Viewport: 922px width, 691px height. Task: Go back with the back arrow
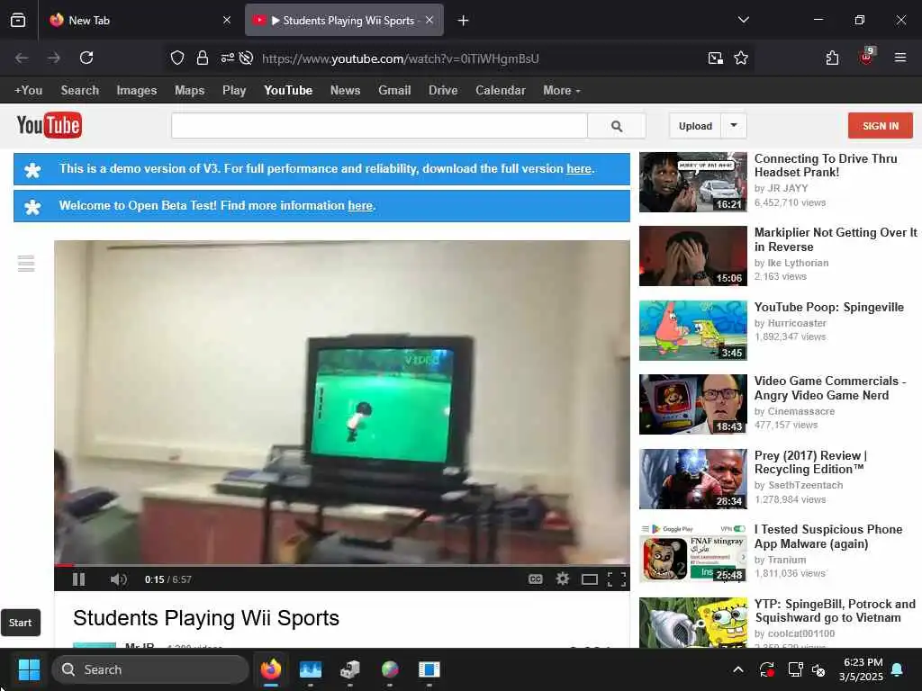click(x=22, y=58)
